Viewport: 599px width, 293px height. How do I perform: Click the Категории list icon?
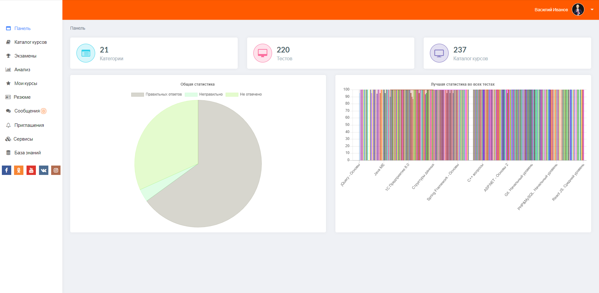click(x=86, y=53)
